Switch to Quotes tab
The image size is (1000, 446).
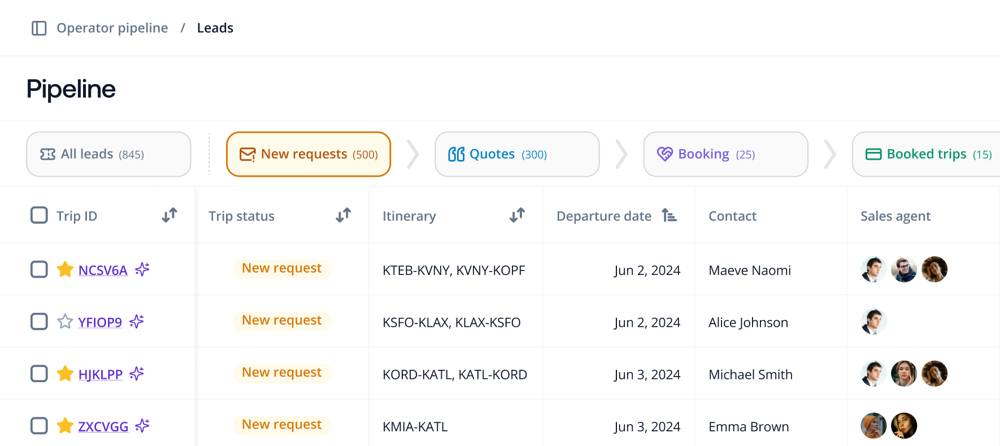(517, 154)
